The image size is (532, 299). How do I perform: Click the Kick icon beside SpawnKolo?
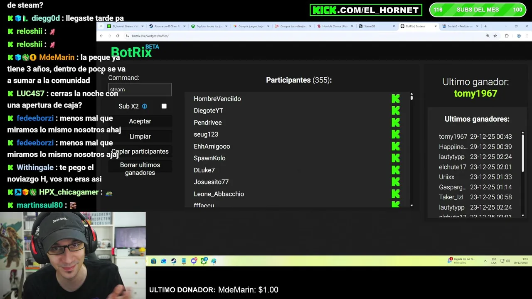click(x=396, y=158)
